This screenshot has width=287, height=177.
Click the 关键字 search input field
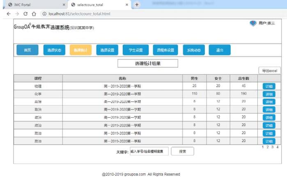click(x=147, y=151)
